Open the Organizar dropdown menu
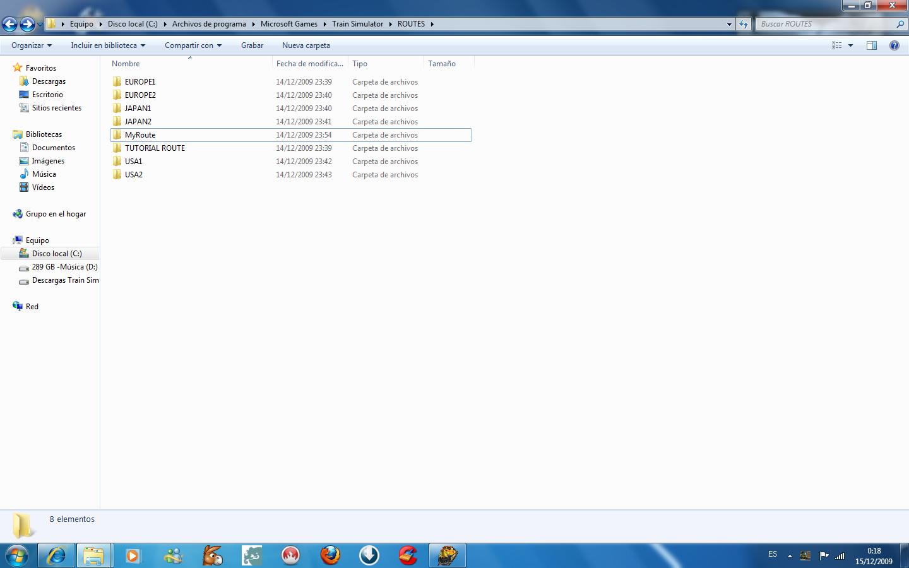This screenshot has width=909, height=568. coord(32,45)
